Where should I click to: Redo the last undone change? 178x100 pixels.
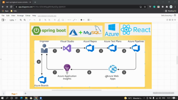34,20
